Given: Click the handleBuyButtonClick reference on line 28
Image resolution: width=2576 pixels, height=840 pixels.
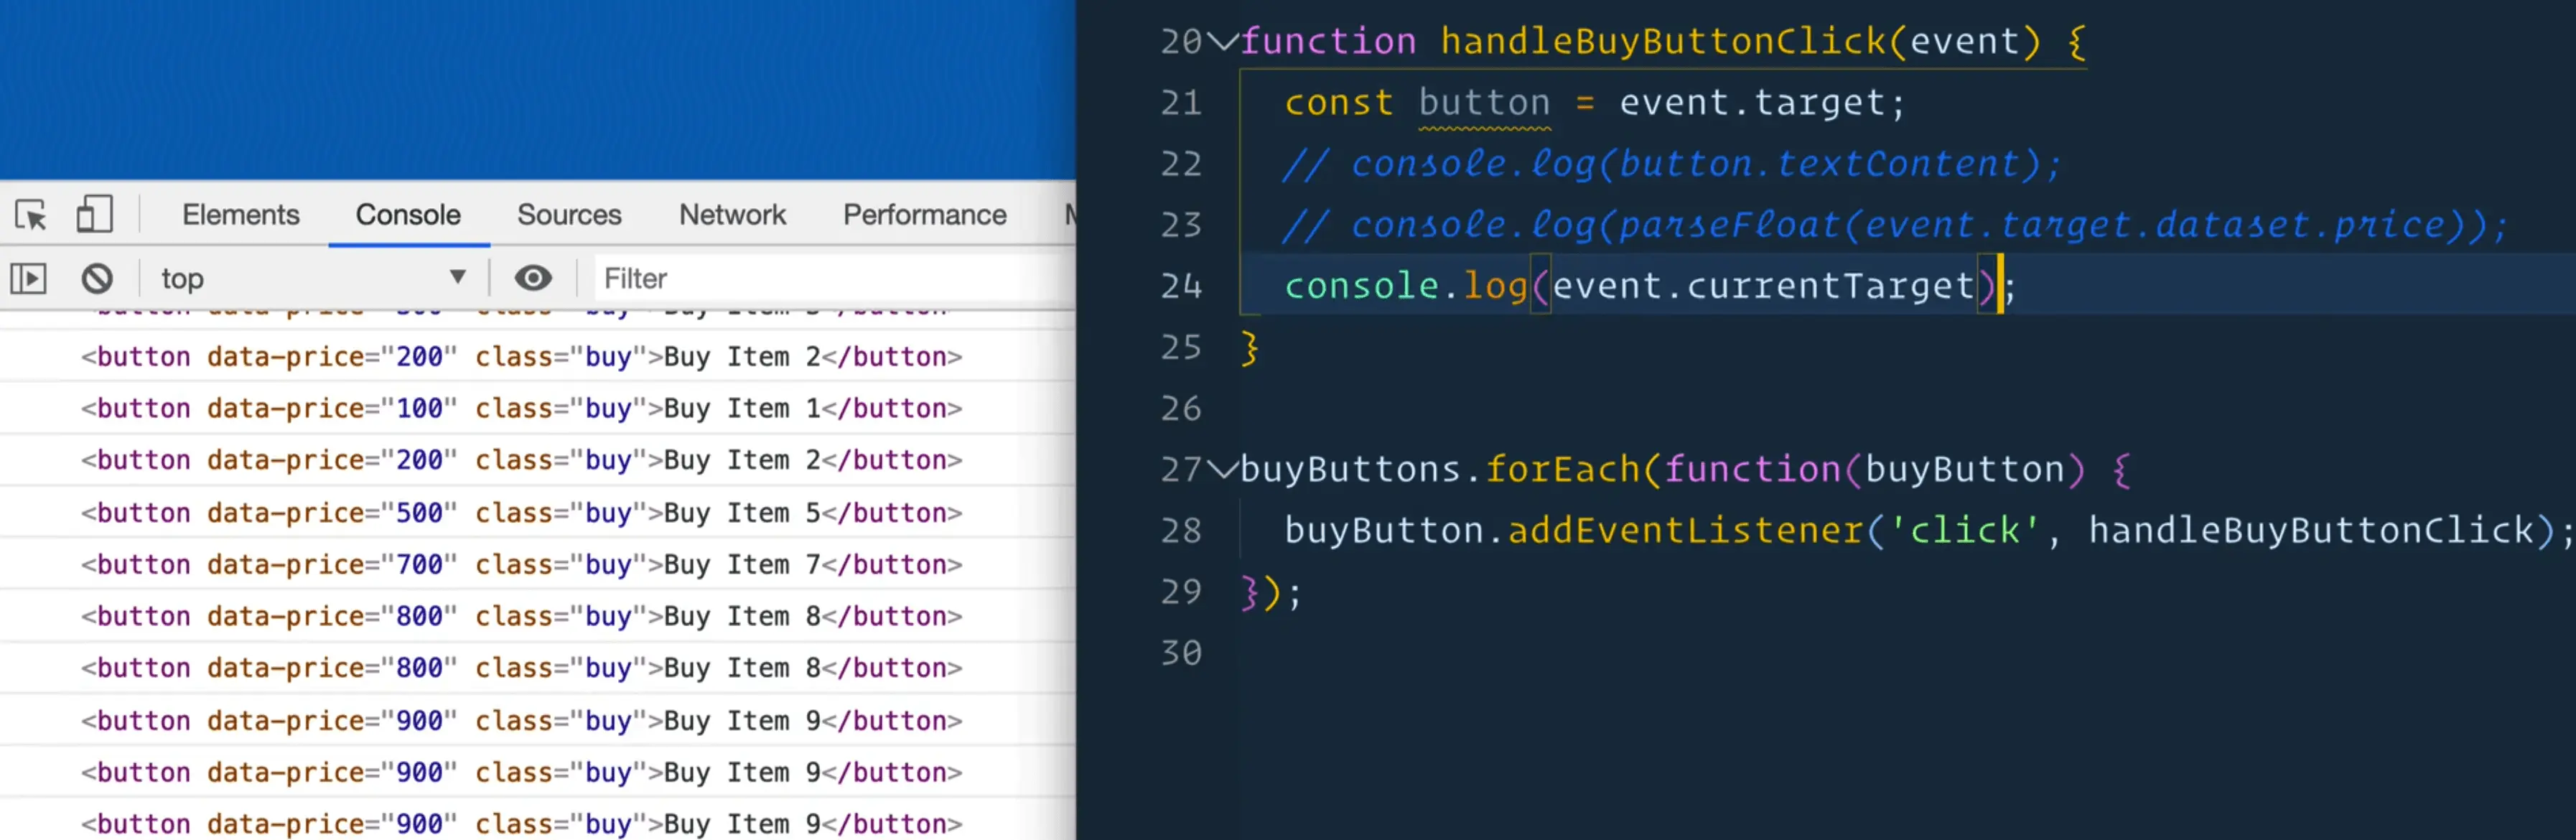Looking at the screenshot, I should point(2311,531).
